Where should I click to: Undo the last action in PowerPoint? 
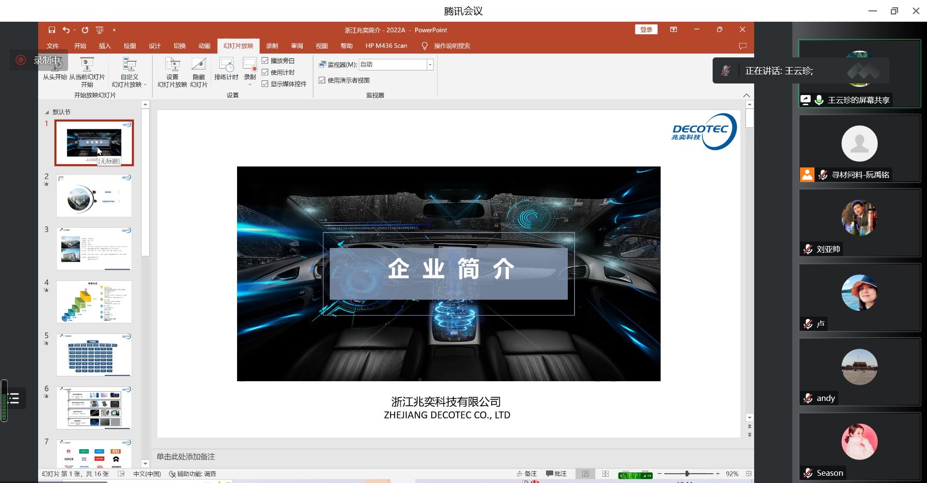[x=66, y=30]
